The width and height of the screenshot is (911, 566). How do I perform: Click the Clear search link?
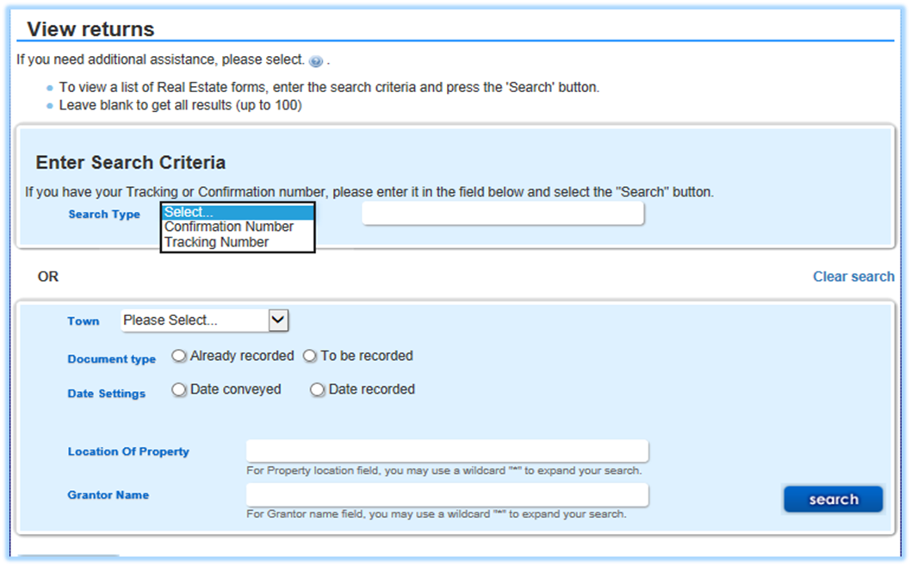852,277
